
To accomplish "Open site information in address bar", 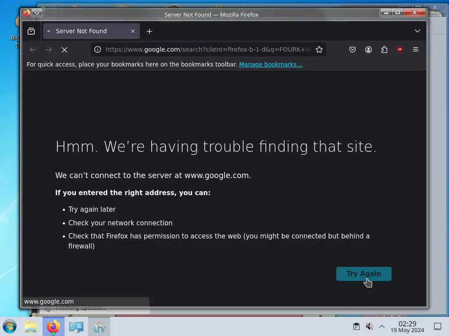I will (x=98, y=49).
